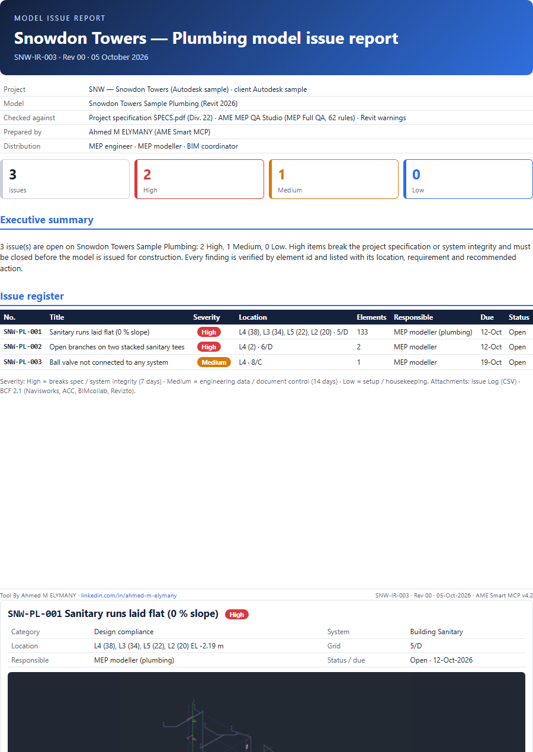Click the severity legend note below the register
533x752 pixels.
259,386
